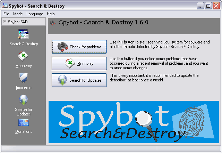Select the Immunize shield icon
Screen dimensions: 222x153
tap(23, 78)
